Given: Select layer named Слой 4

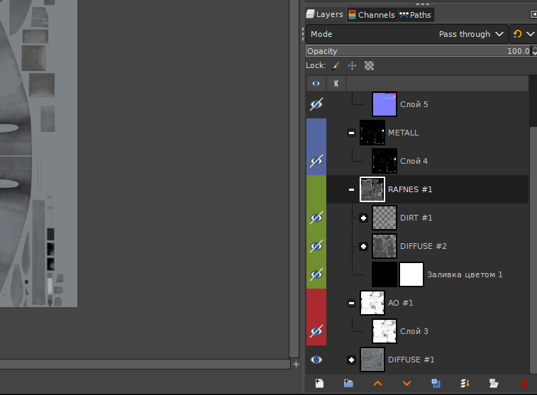Looking at the screenshot, I should [x=414, y=161].
